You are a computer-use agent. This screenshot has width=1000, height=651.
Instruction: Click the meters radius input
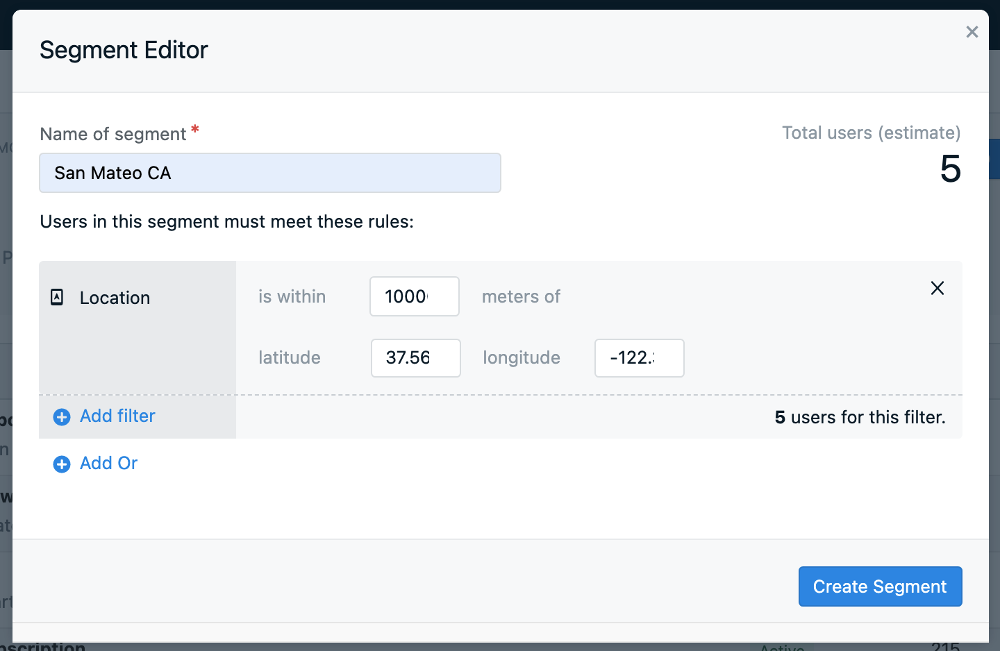click(x=415, y=296)
